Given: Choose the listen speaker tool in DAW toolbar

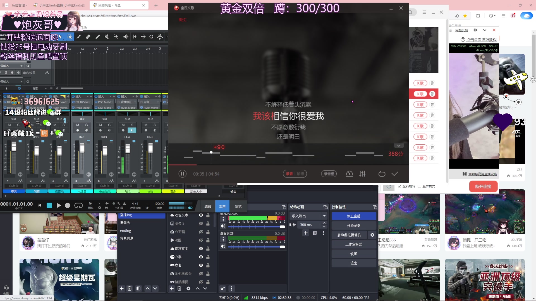Looking at the screenshot, I should (x=126, y=37).
